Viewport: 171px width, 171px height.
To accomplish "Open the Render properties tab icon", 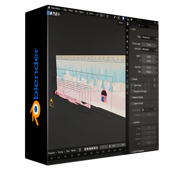I will (127, 37).
